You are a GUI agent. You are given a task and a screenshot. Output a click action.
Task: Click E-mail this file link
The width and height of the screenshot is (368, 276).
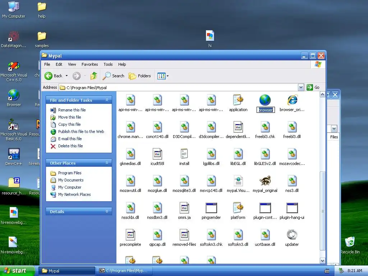70,139
